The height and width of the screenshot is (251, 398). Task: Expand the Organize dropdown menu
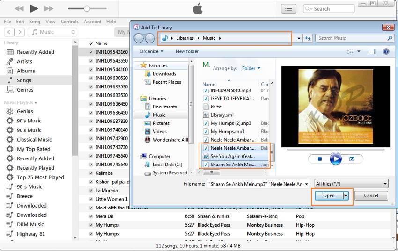click(x=151, y=51)
